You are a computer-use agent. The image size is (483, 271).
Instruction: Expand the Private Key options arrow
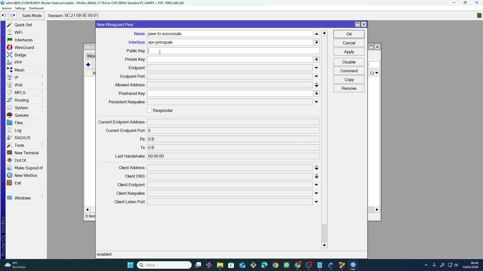[x=316, y=59]
